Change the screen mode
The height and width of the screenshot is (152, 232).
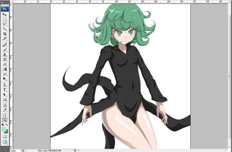coord(4,142)
